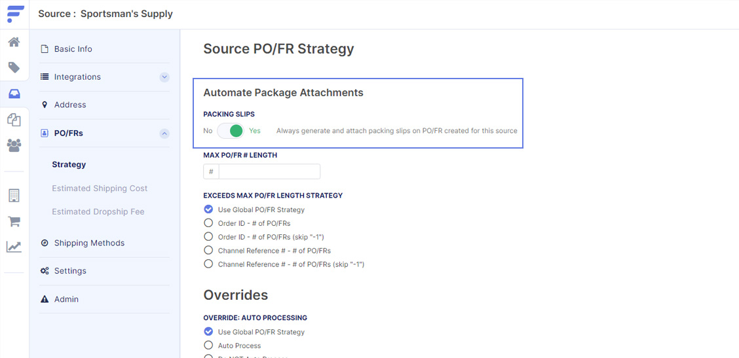Click the people group icon in sidebar
The width and height of the screenshot is (739, 358).
point(14,145)
